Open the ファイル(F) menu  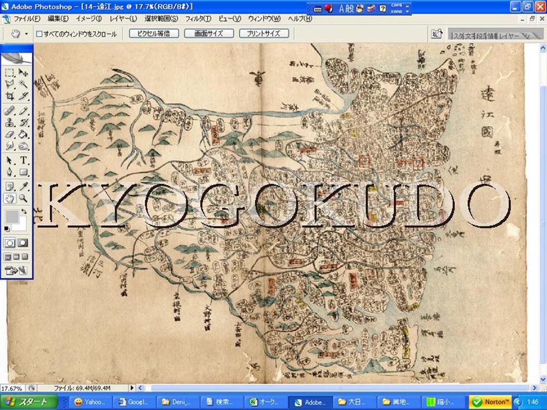[27, 19]
